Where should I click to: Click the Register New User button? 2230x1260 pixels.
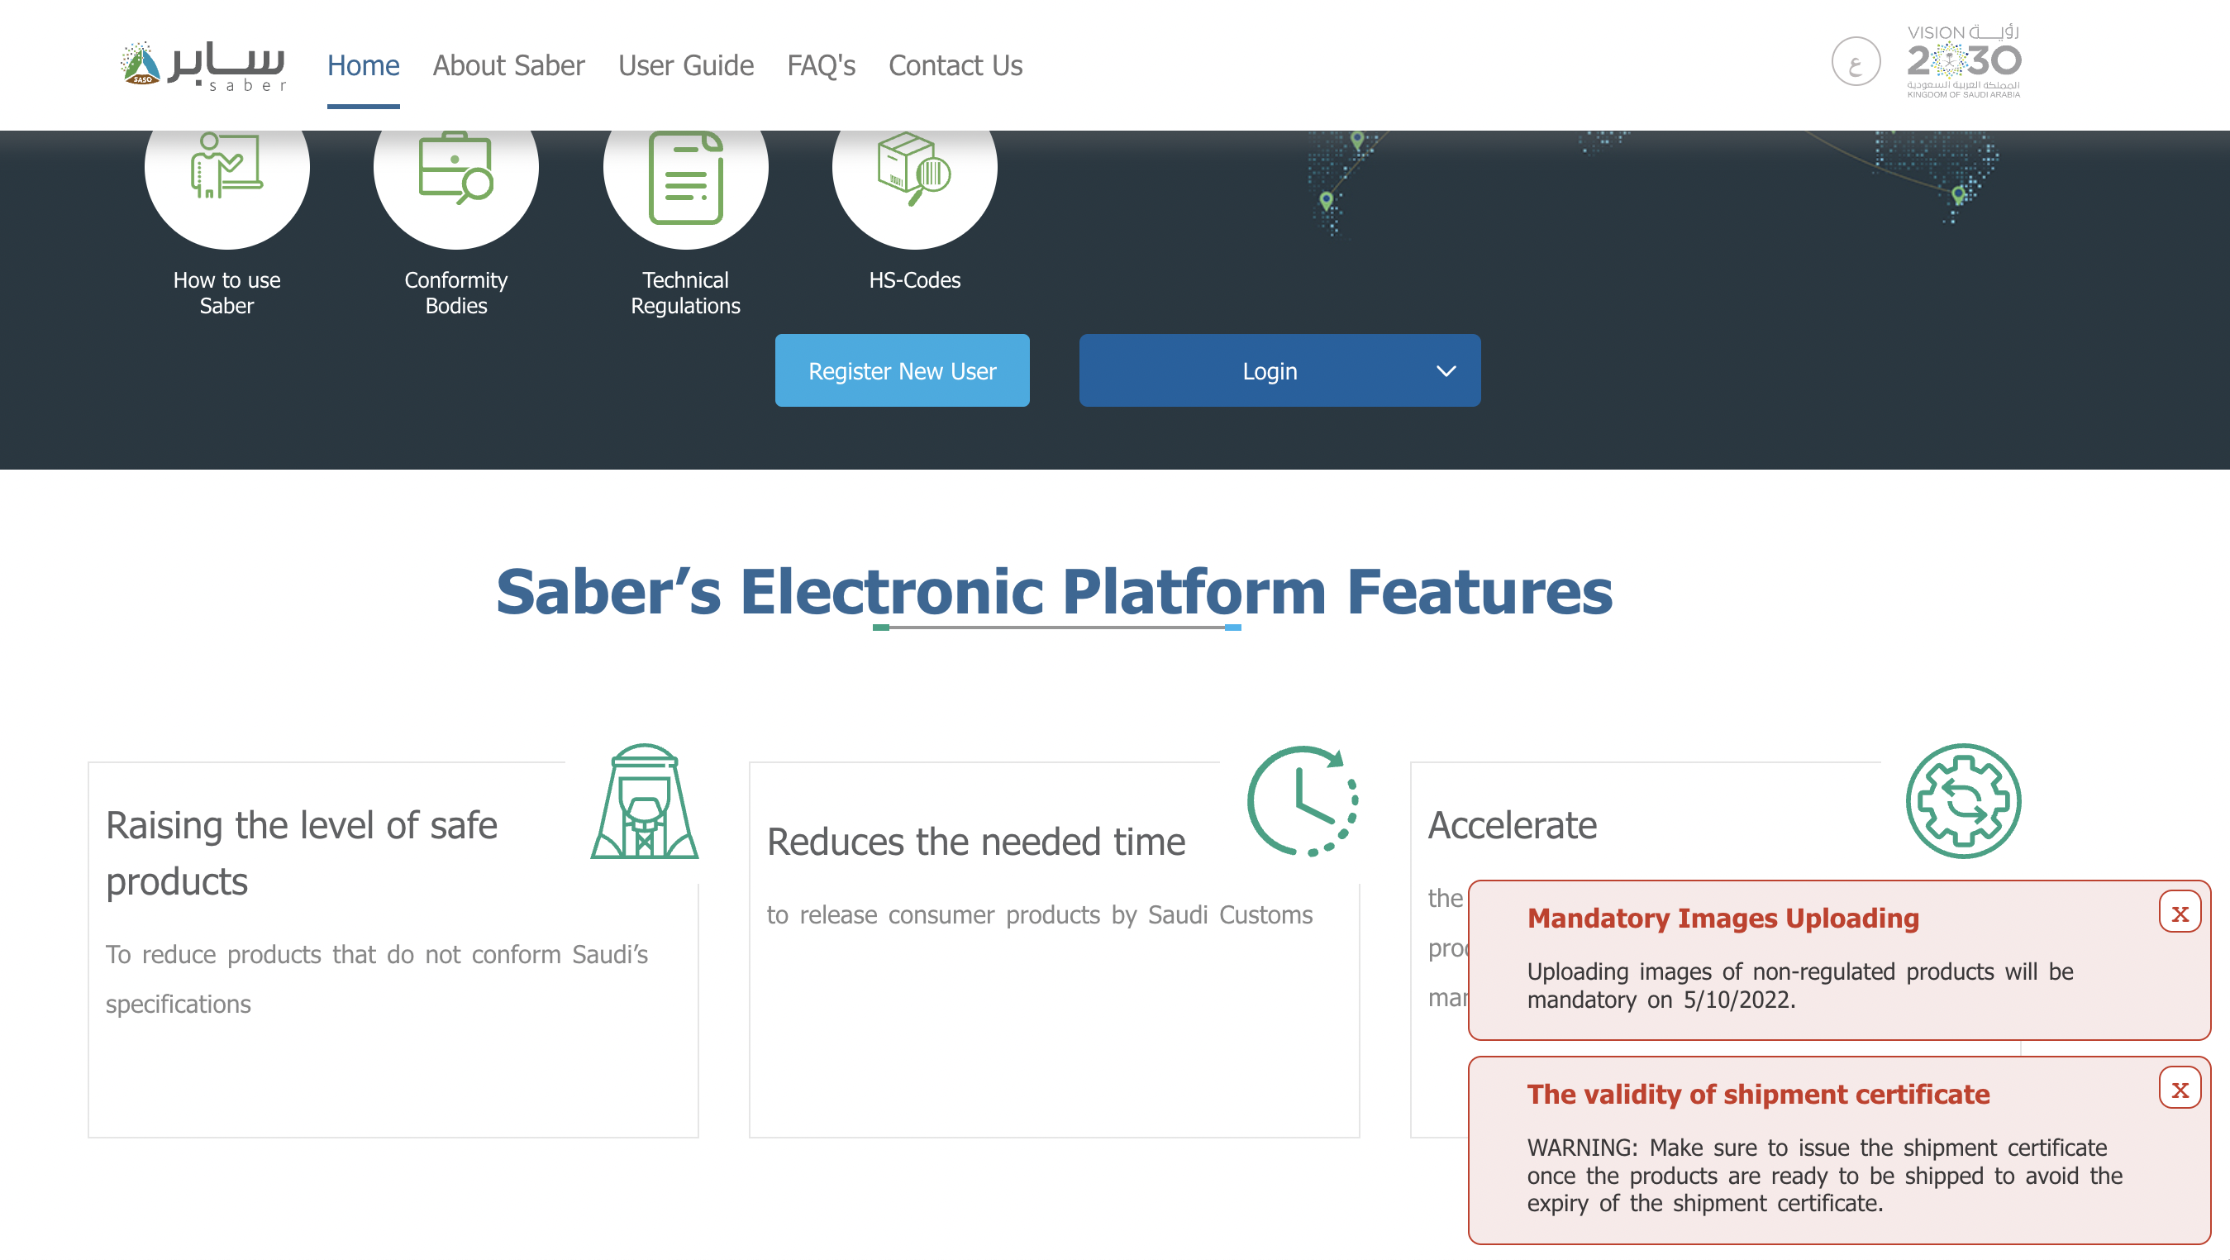point(902,370)
